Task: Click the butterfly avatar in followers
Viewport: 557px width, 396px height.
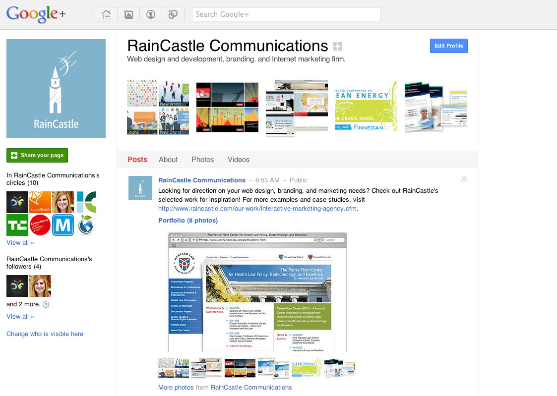Action: 17,286
